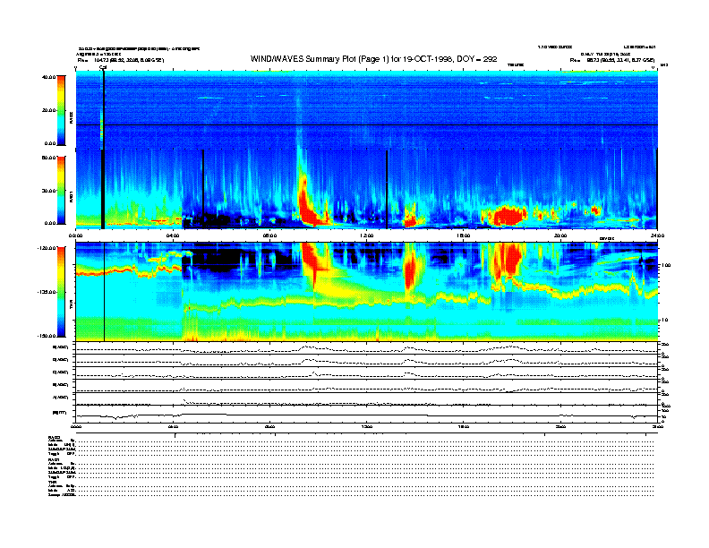Click the RAD2 status heading in bottom table
Viewport: 709px width, 548px height.
click(x=54, y=437)
